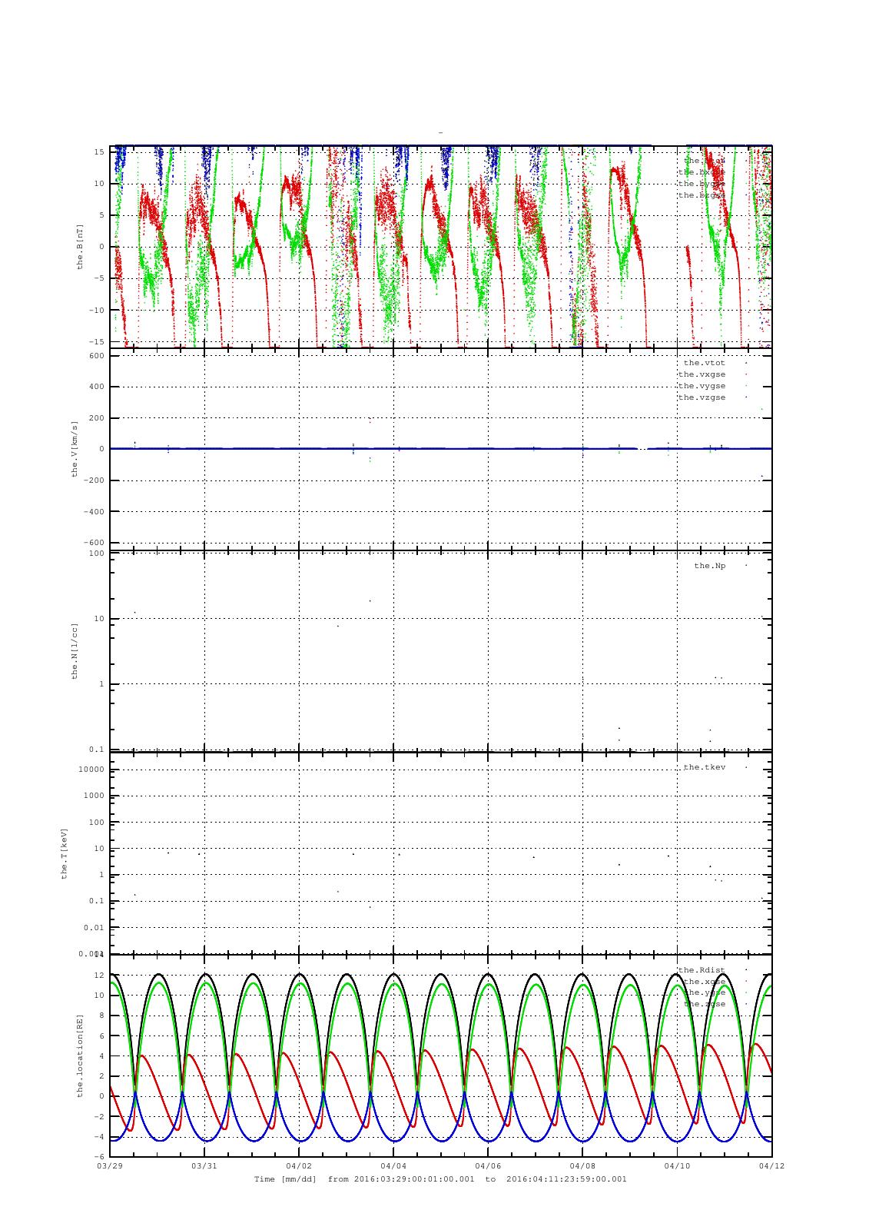The width and height of the screenshot is (869, 1230).
Task: Select the 'the.vygse' legend entry
Action: pos(702,386)
